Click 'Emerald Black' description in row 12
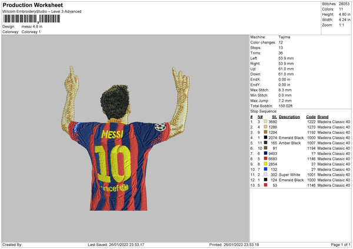The width and height of the screenshot is (353, 249). [x=291, y=180]
